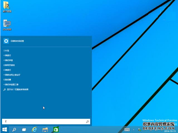Screen dimensions: 178x133
Task: Open the touch keyboard tray icon
Action: pos(127,129)
